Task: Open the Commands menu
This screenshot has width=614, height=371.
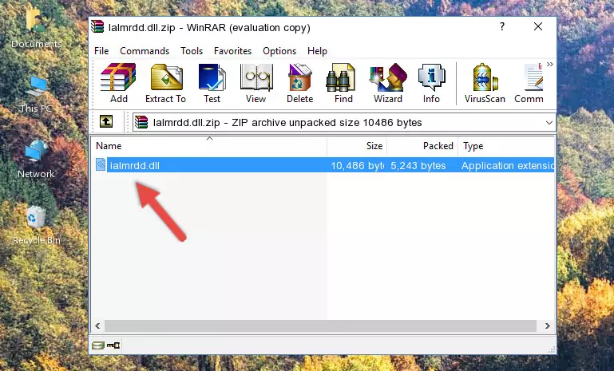Action: coord(145,51)
